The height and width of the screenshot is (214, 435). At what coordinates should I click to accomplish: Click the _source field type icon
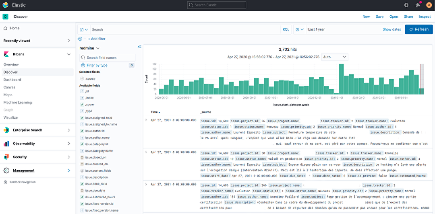pos(82,79)
